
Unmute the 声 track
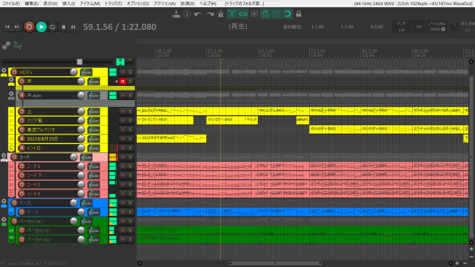(123, 81)
